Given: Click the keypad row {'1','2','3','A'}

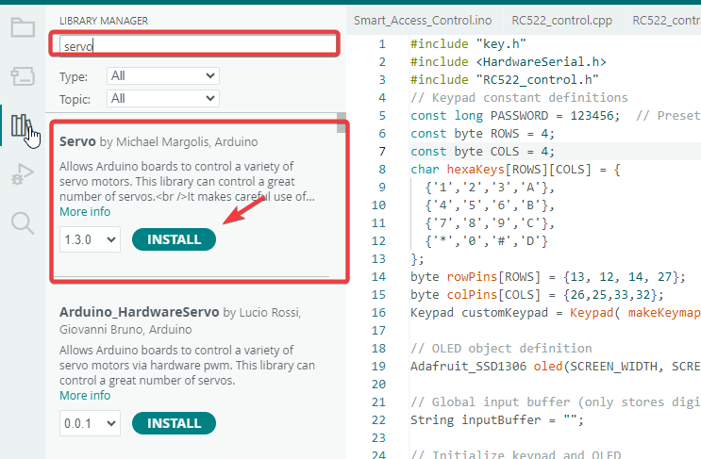Looking at the screenshot, I should tap(490, 187).
